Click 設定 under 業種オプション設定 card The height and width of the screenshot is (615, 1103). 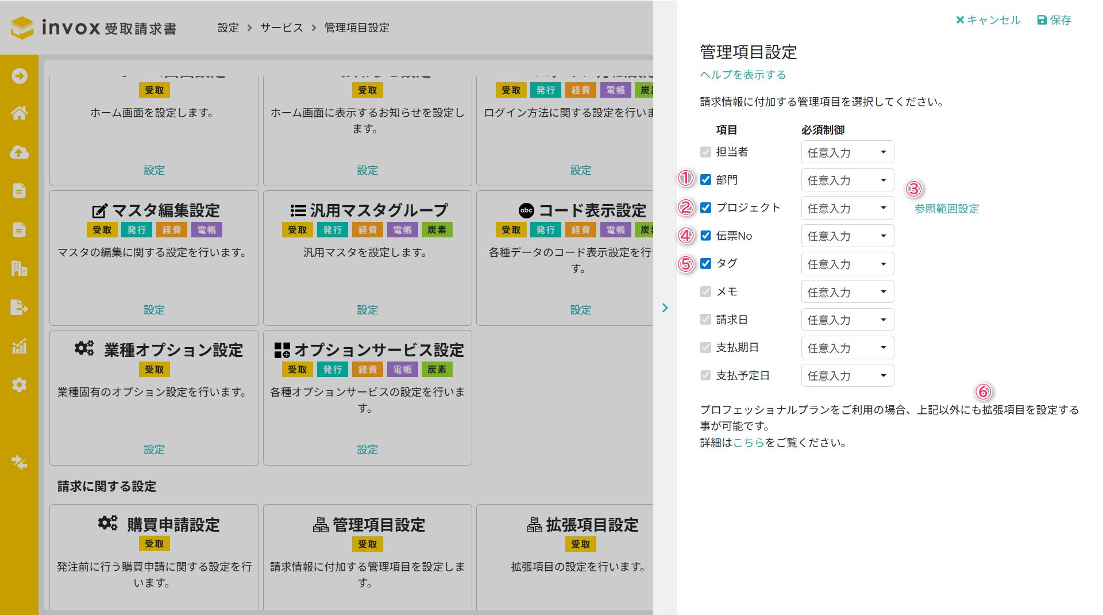click(154, 449)
